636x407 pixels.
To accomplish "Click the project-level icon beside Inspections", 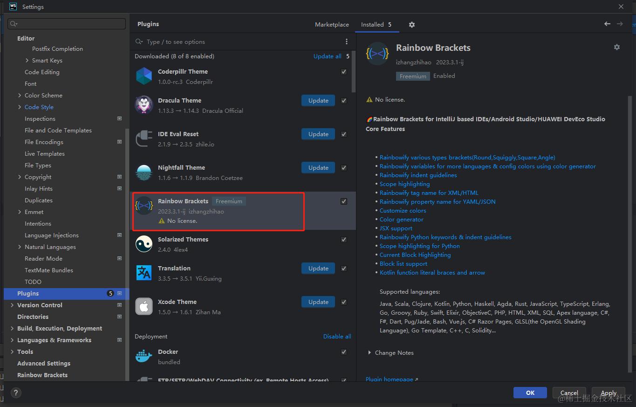I will (120, 118).
